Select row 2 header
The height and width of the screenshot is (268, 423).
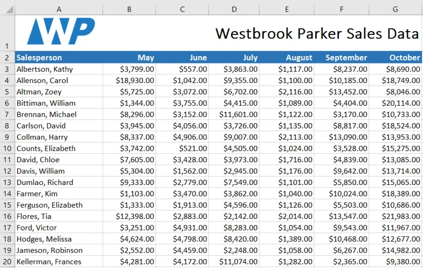pos(7,58)
